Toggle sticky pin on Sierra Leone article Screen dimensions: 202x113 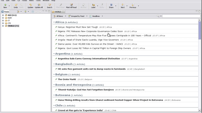(x=56, y=44)
